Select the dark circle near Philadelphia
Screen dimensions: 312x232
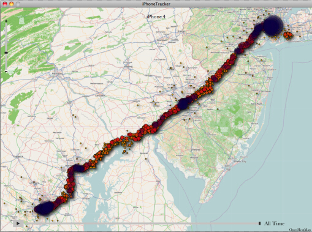pos(183,103)
